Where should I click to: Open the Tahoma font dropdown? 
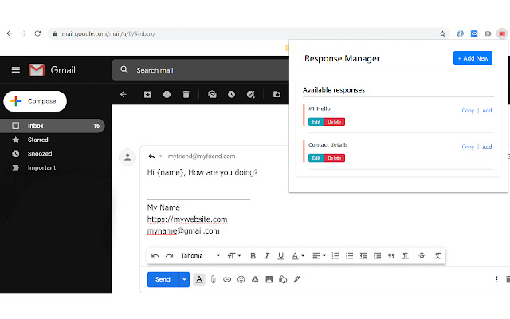point(200,256)
